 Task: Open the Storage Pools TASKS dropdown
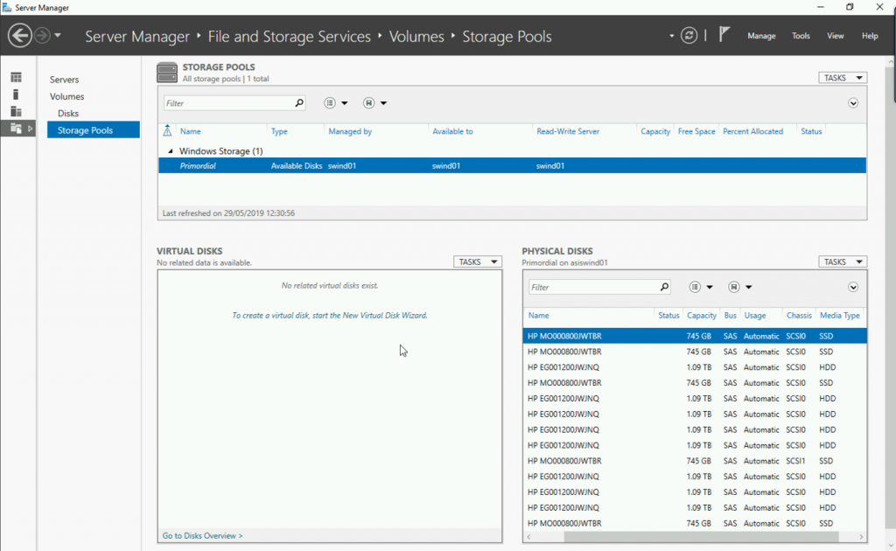[x=842, y=78]
